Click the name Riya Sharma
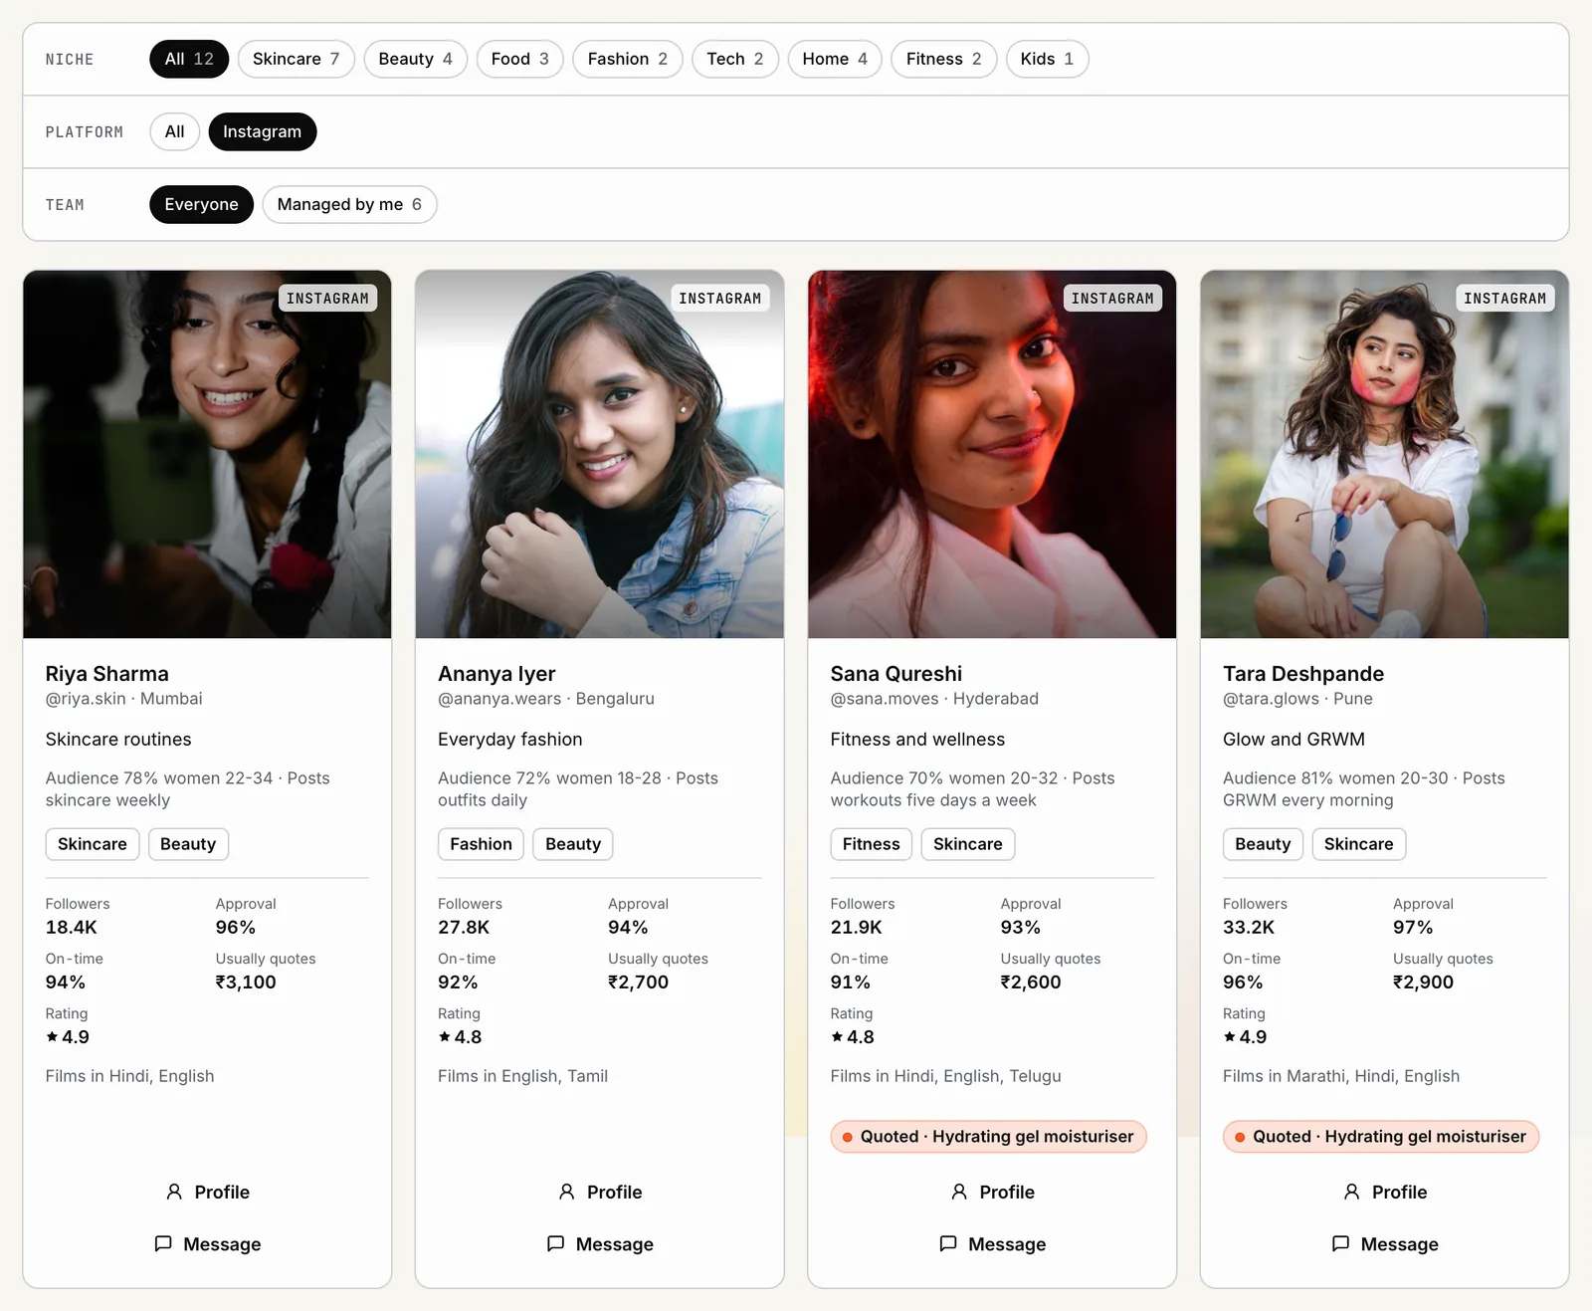 click(x=107, y=674)
